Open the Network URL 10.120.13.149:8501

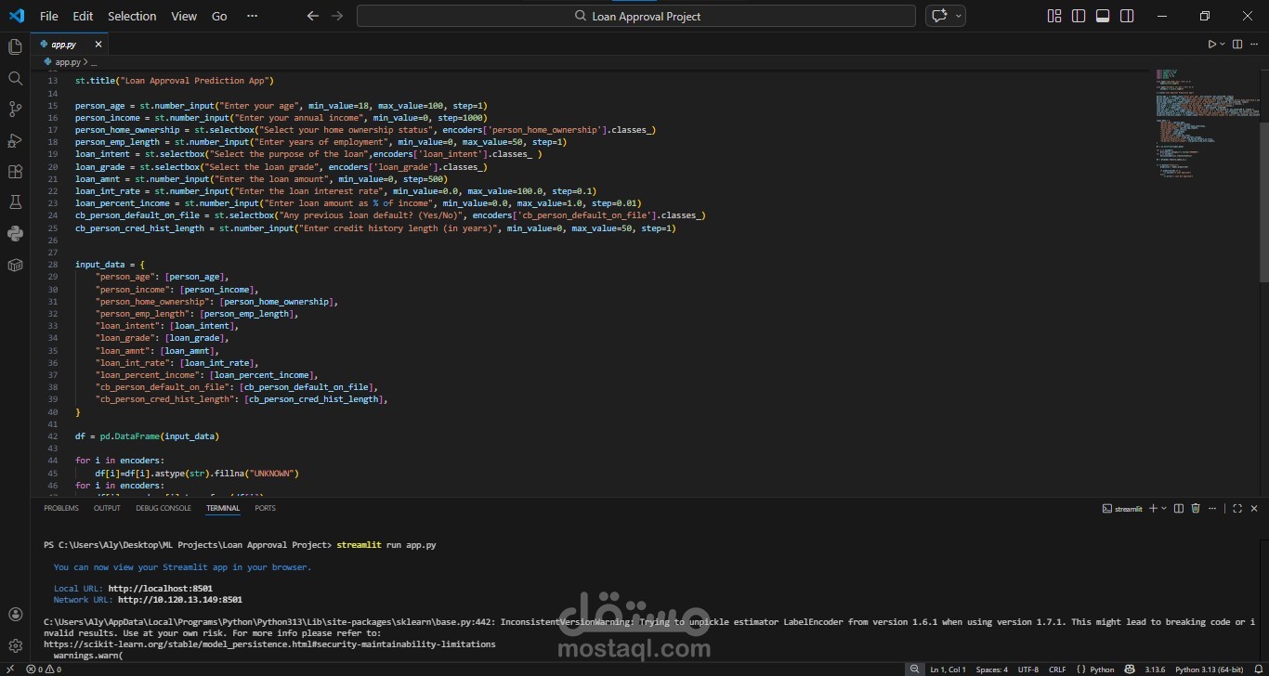[x=180, y=600]
